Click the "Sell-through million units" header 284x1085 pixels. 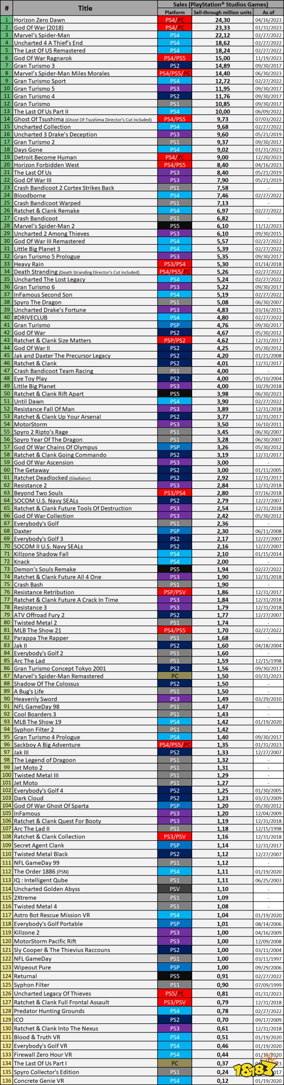222,12
